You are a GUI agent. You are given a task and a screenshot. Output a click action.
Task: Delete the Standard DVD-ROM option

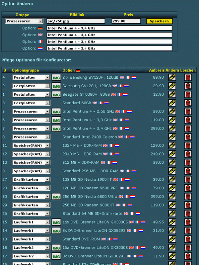pos(188,239)
